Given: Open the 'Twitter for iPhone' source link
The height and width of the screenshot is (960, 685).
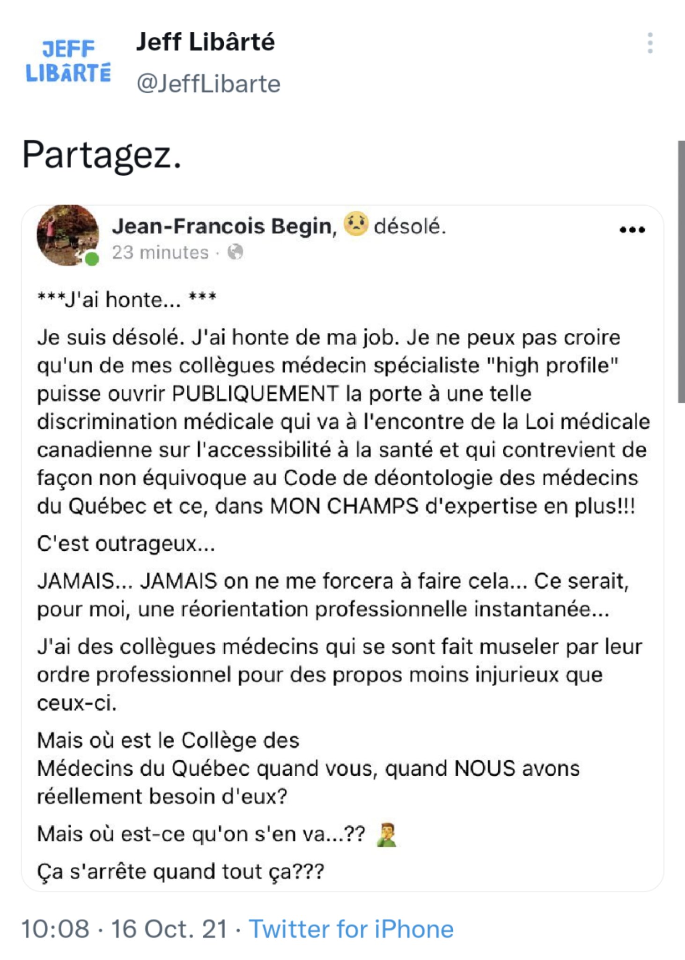Looking at the screenshot, I should coord(351,929).
